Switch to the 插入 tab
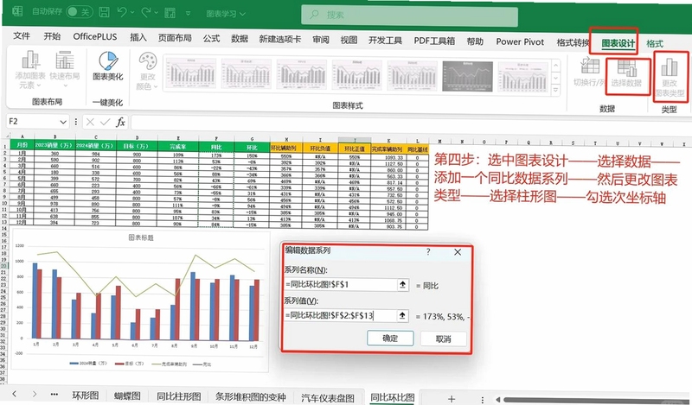 (138, 37)
